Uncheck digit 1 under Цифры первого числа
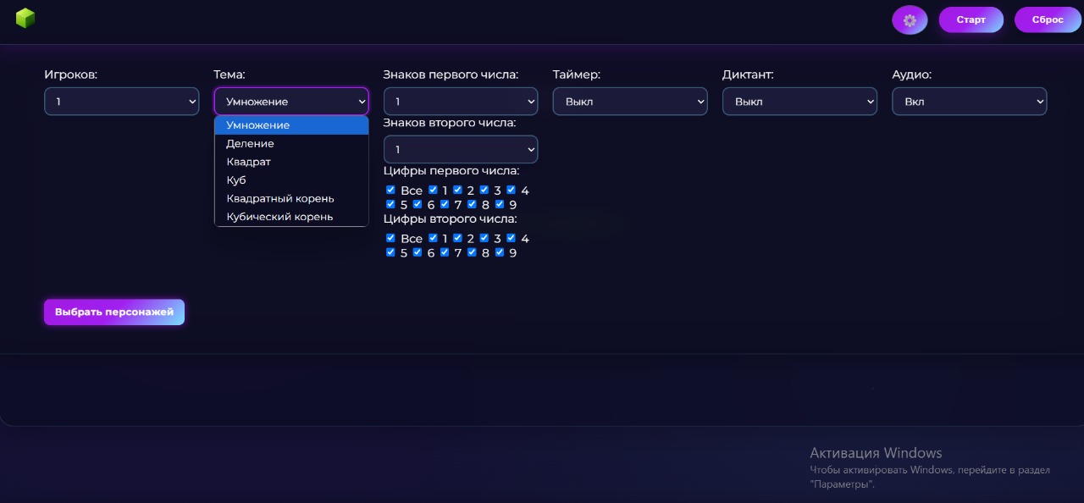The height and width of the screenshot is (503, 1084). point(433,190)
